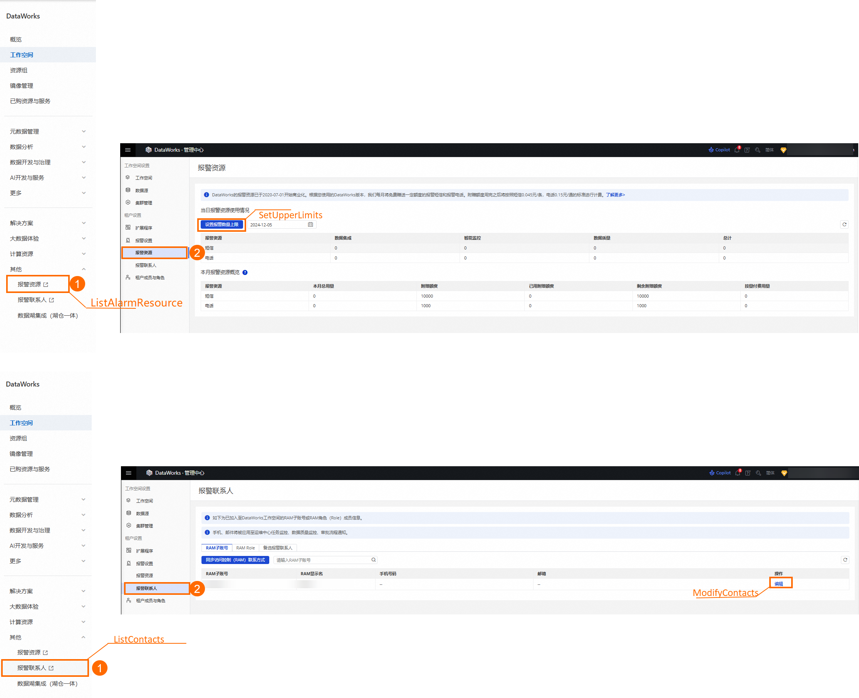Click help icon in 报警联系人 page header
The width and height of the screenshot is (859, 698).
[748, 473]
